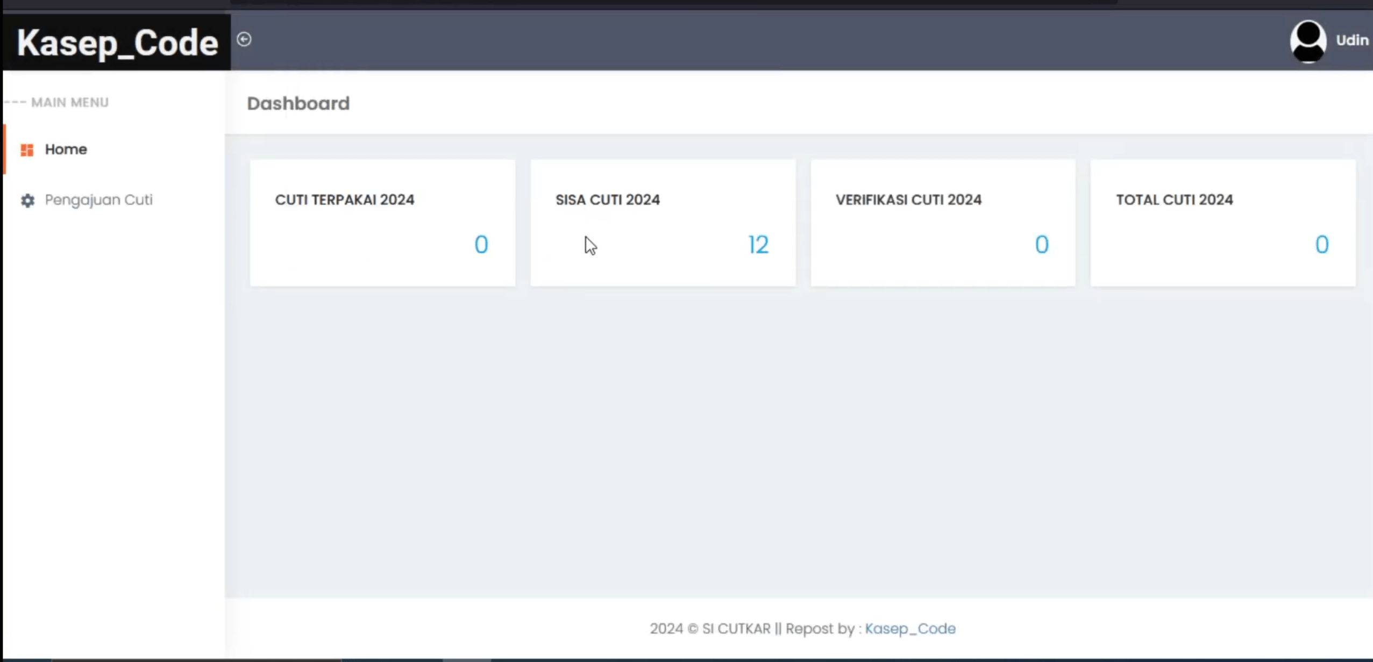Click the 0 value in Verifikasi Cuti card
The height and width of the screenshot is (662, 1373).
coord(1042,245)
